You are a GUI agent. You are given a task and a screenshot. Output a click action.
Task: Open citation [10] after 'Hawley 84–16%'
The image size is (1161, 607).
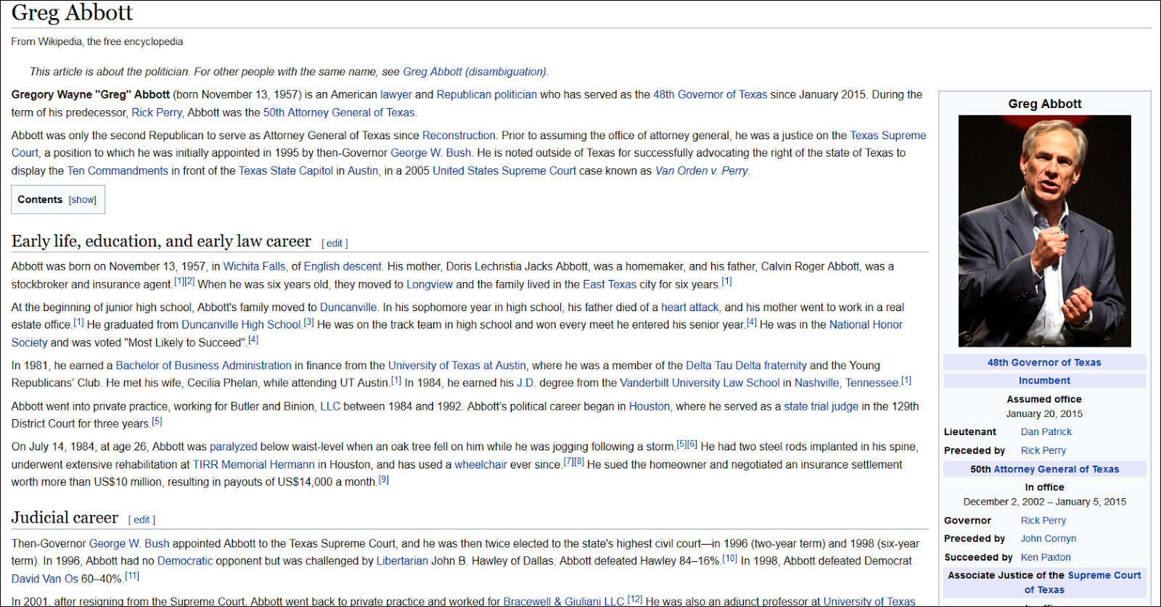click(730, 558)
